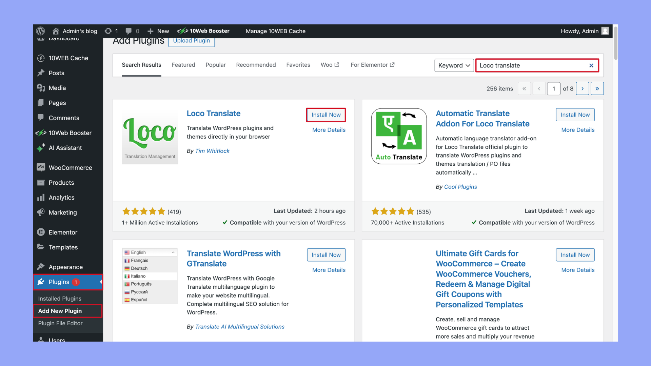Open author link Tim Whitlock

[212, 151]
